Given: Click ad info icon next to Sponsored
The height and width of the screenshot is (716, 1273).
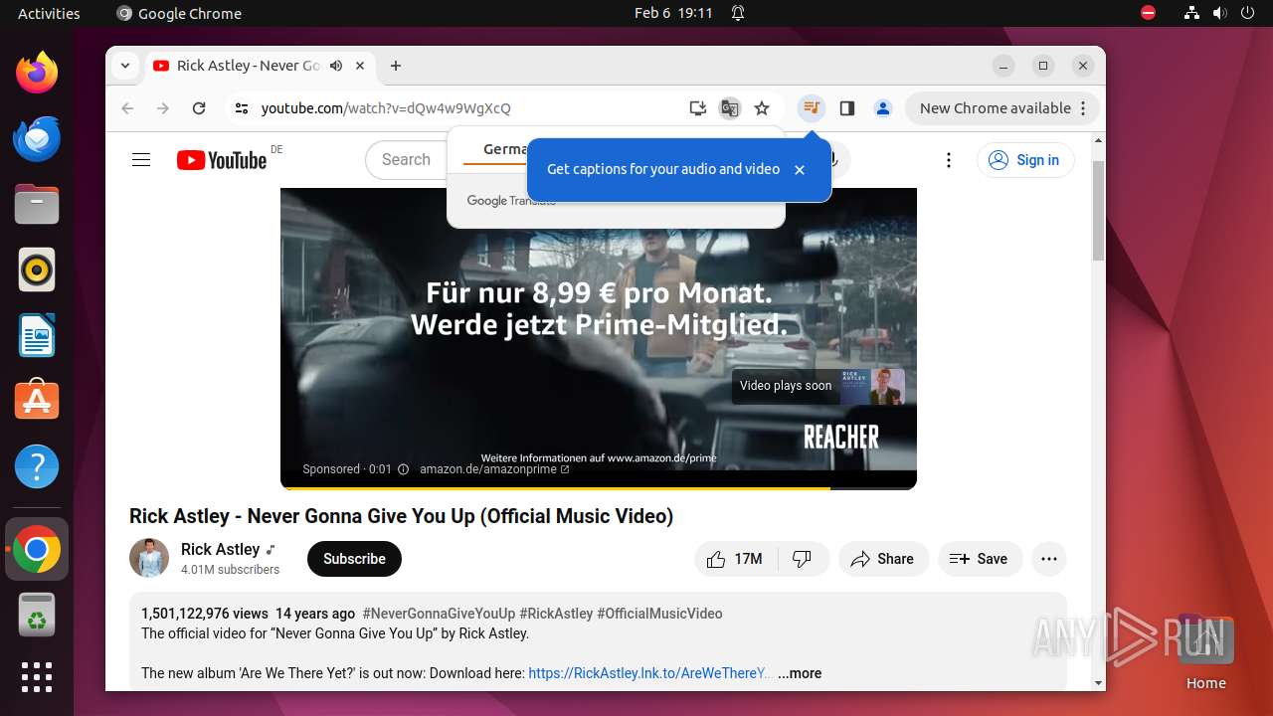Looking at the screenshot, I should [403, 469].
